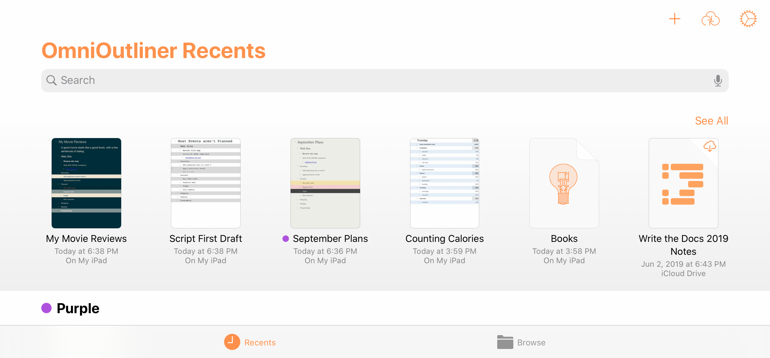Tap the See All link
This screenshot has width=770, height=358.
pos(711,121)
